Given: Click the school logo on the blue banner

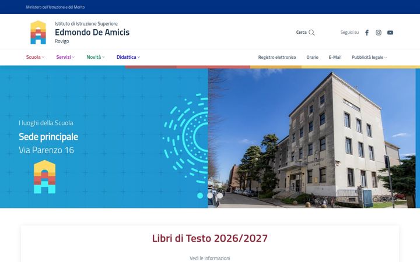Looking at the screenshot, I should 44,177.
